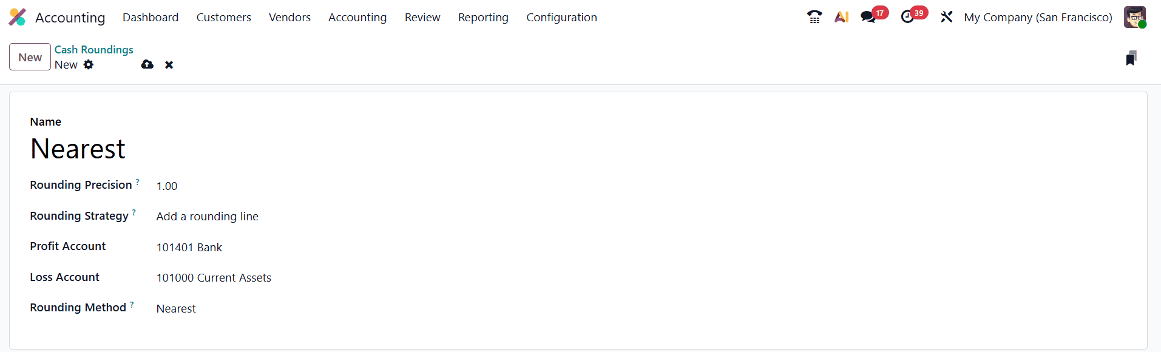Click the New button

(29, 56)
